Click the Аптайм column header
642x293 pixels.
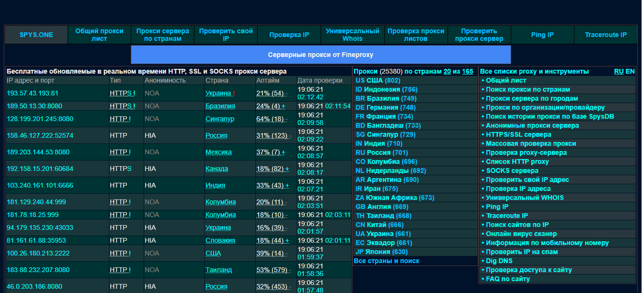pos(267,80)
